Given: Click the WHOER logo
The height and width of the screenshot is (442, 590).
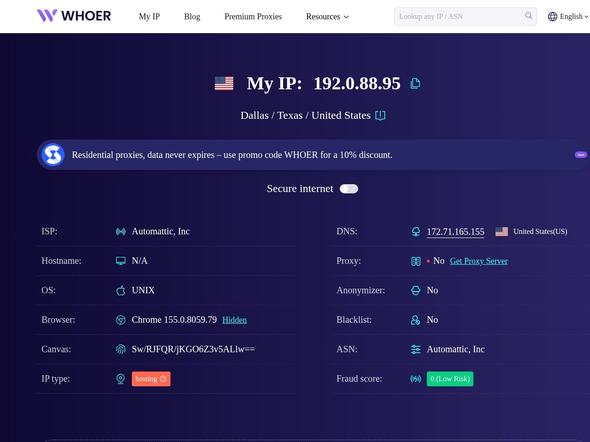Looking at the screenshot, I should [74, 16].
